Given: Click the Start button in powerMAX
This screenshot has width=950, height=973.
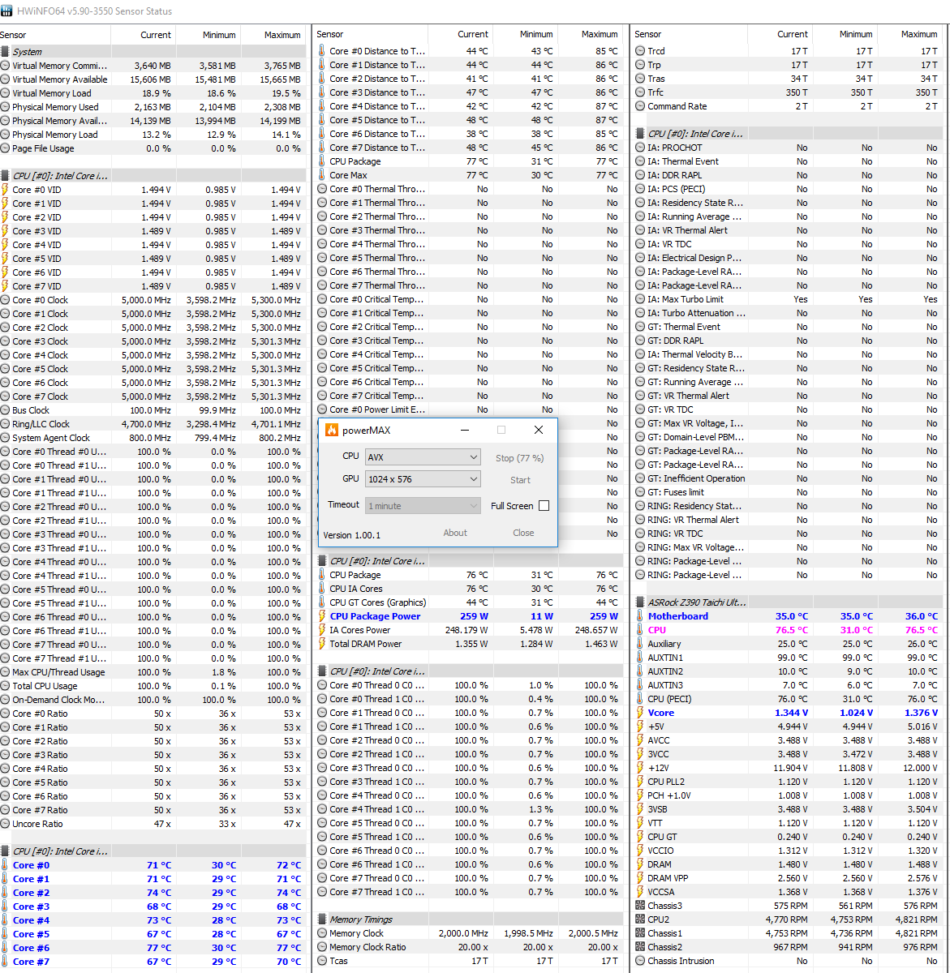Looking at the screenshot, I should click(520, 480).
